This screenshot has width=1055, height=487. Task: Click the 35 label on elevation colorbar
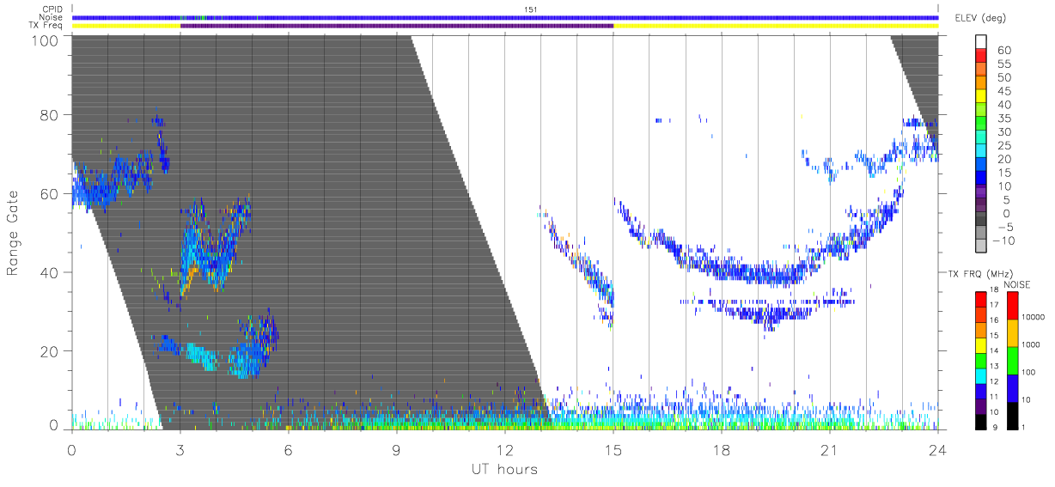pos(1003,119)
